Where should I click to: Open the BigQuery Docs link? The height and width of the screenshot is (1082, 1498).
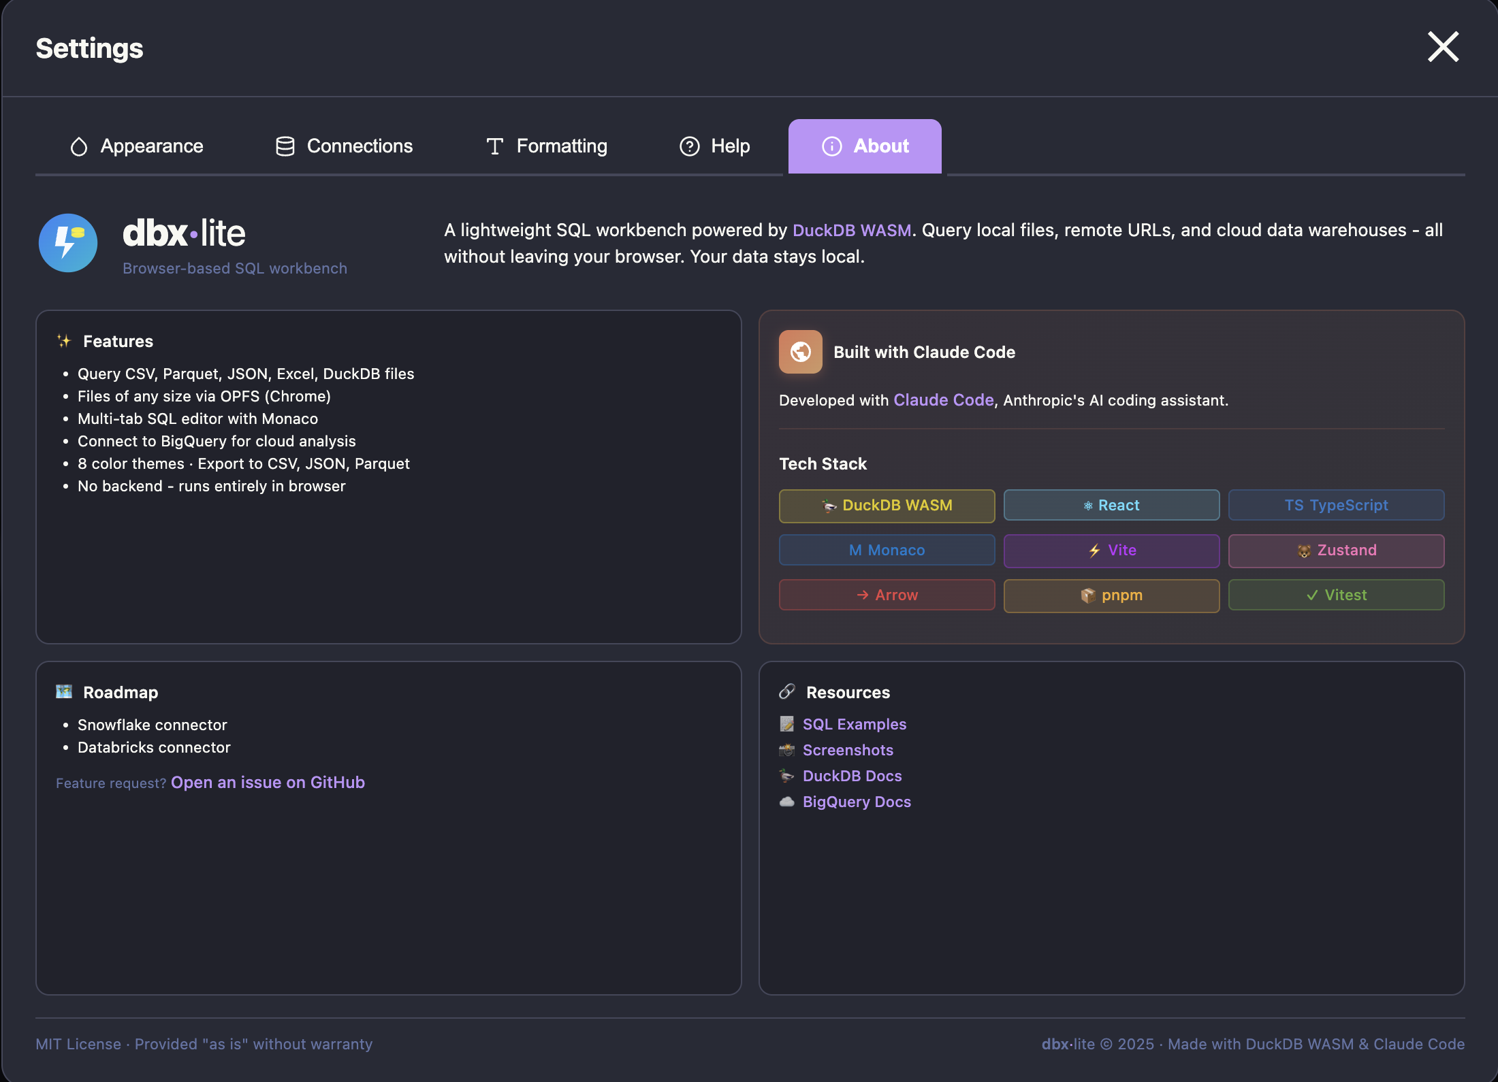(857, 802)
